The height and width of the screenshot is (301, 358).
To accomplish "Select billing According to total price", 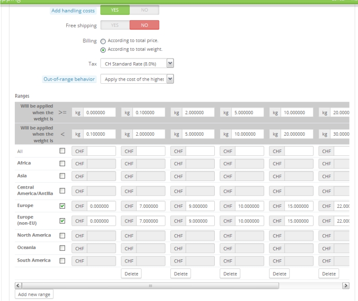I will (103, 41).
